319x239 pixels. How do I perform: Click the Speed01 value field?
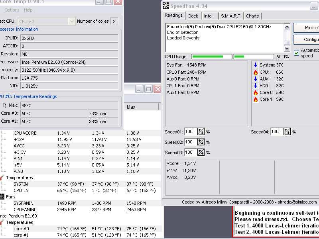point(191,132)
